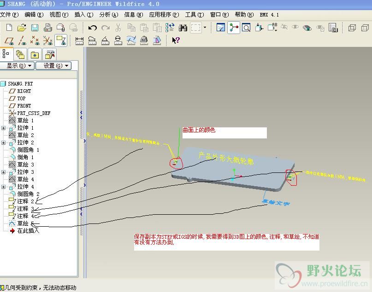Viewport: 372px width, 292px height.
Task: Print the model using the printer icon
Action: (47, 28)
